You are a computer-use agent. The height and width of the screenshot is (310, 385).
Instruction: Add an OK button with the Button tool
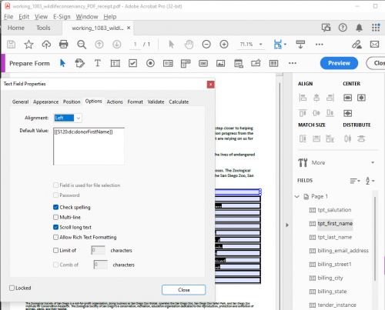203,63
